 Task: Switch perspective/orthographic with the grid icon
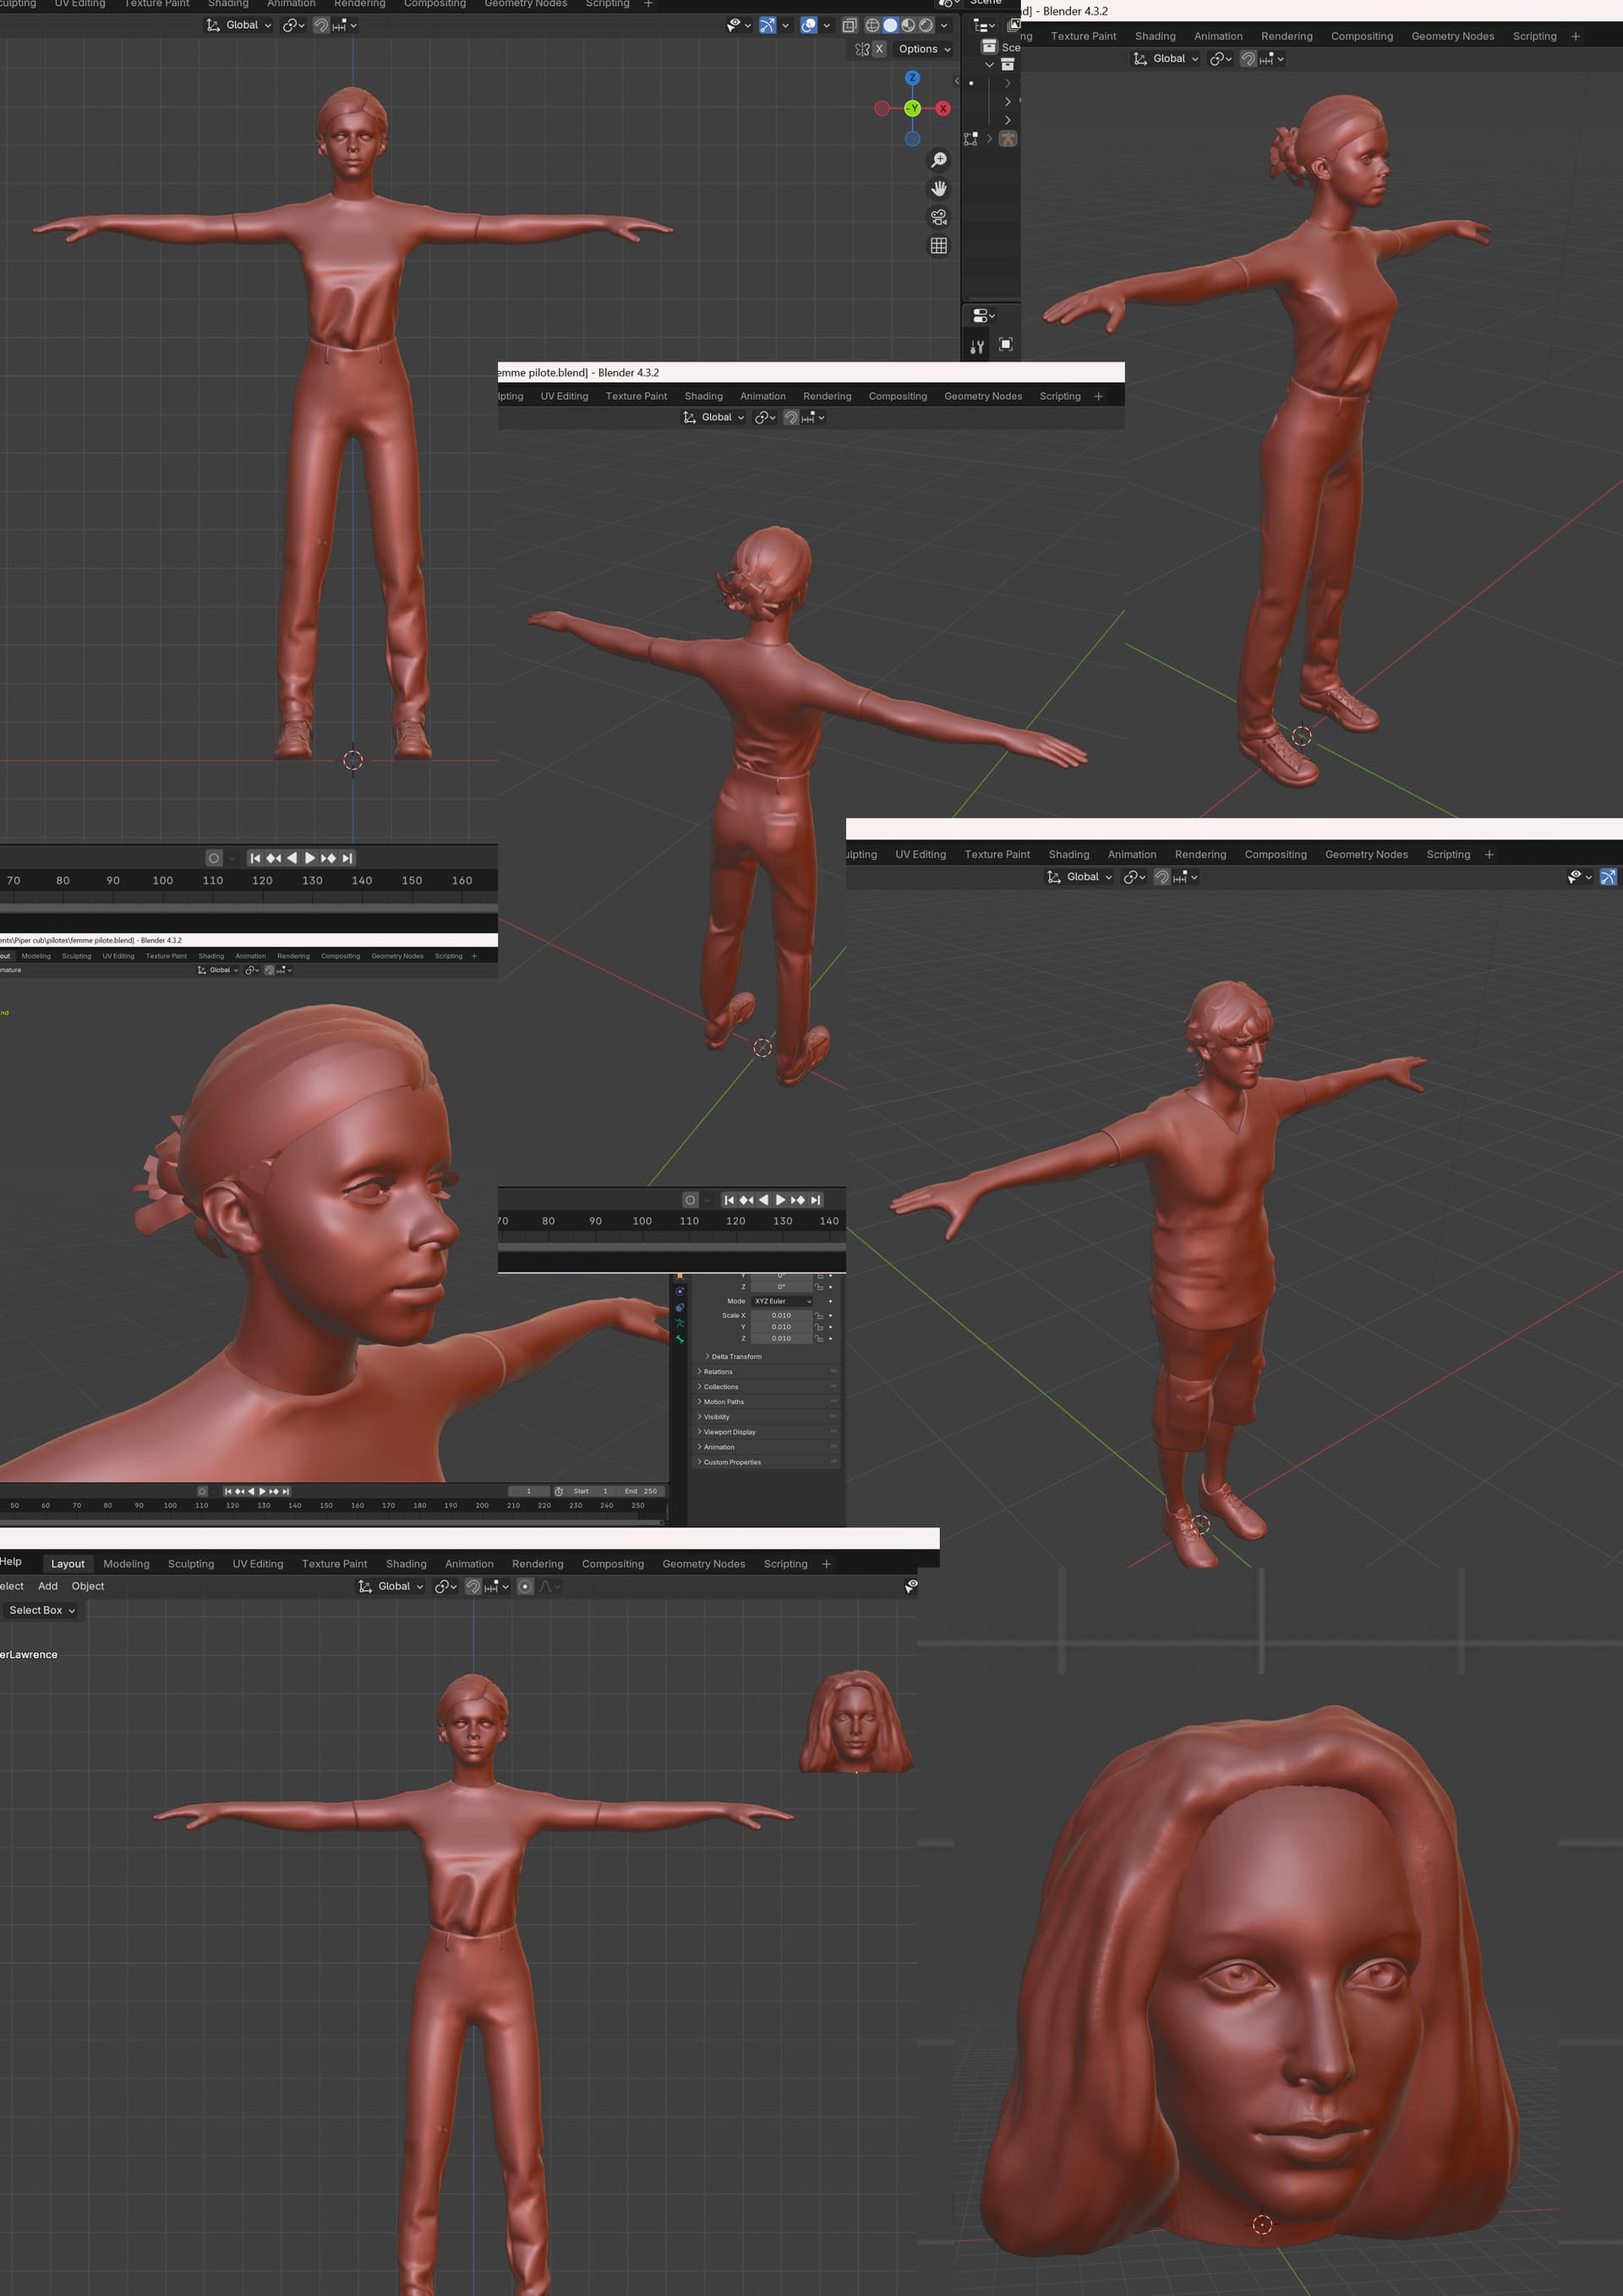pos(939,245)
